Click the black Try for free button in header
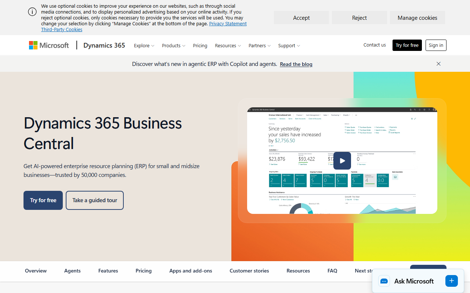 (407, 45)
